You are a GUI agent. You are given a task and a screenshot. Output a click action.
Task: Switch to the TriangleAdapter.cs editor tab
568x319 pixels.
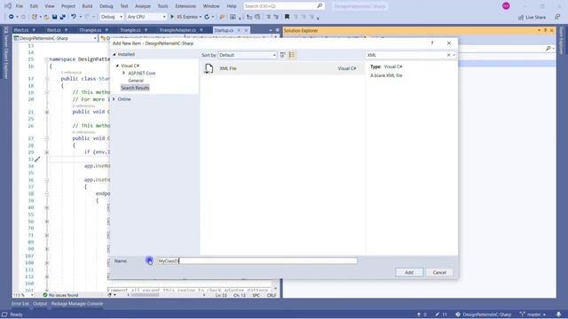pyautogui.click(x=177, y=30)
